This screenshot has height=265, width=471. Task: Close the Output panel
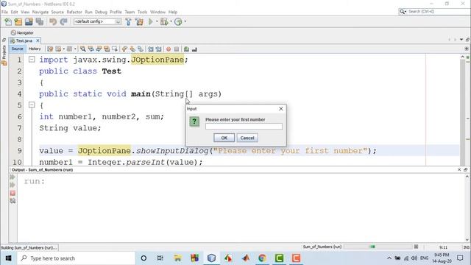pos(459,170)
